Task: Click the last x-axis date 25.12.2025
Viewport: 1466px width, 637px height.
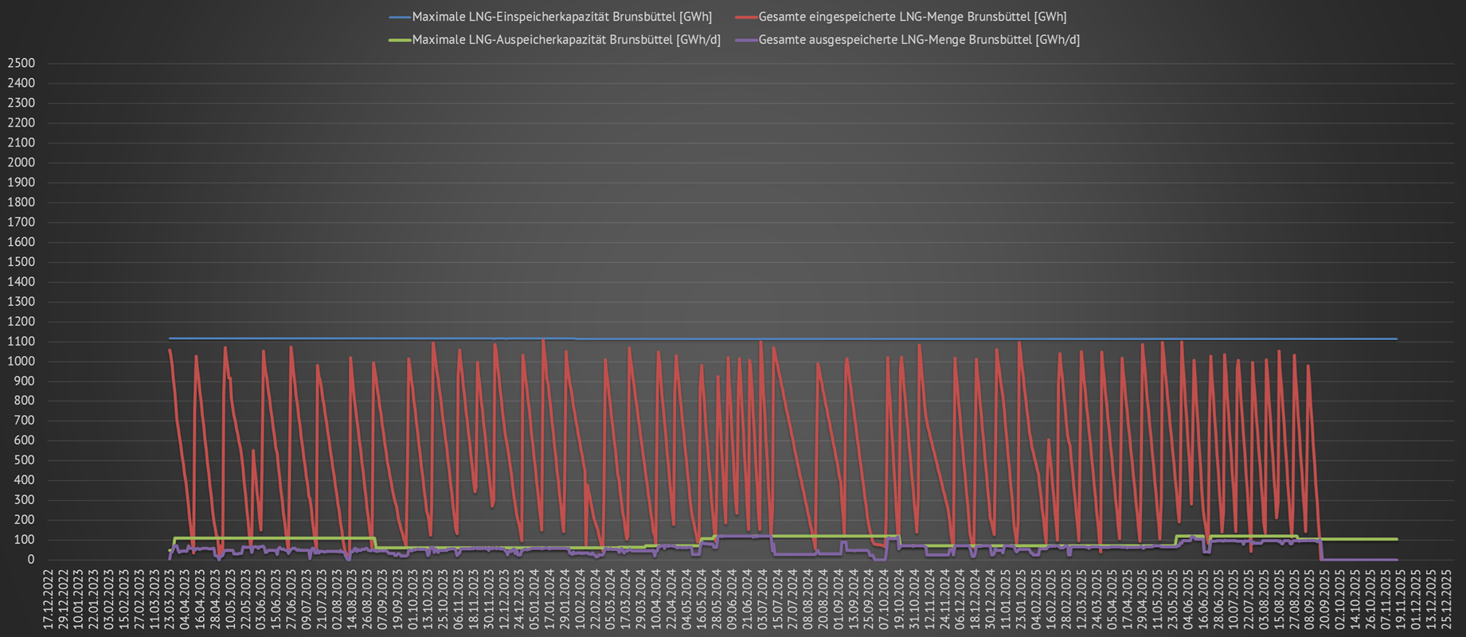Action: pyautogui.click(x=1446, y=598)
